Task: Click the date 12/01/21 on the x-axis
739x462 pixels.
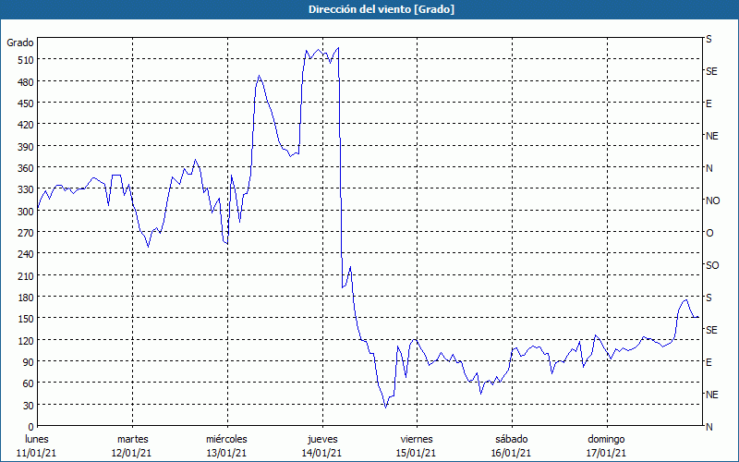Action: (132, 453)
